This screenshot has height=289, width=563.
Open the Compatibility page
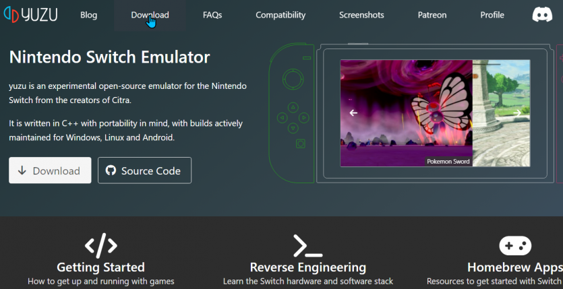point(280,15)
